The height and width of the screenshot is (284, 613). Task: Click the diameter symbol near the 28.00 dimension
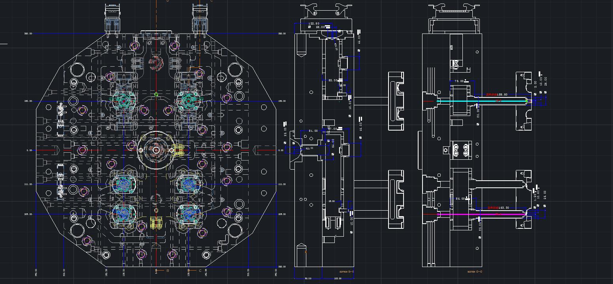click(x=309, y=27)
